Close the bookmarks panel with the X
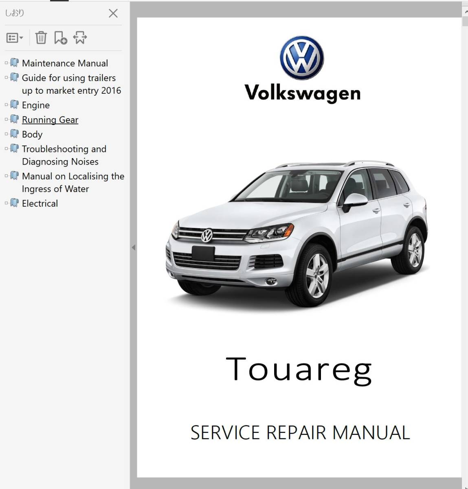 coord(113,13)
